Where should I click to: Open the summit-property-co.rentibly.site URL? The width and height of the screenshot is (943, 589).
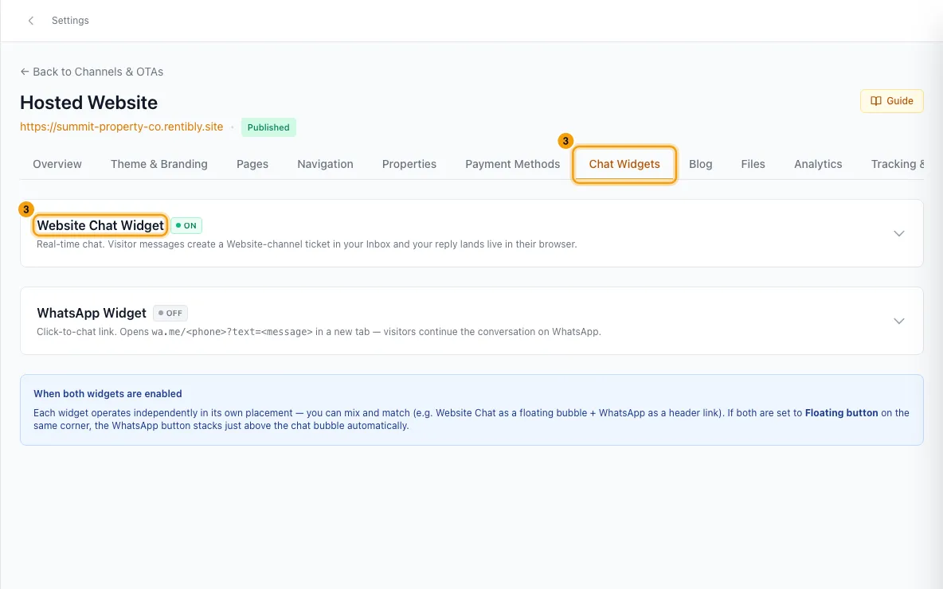click(x=122, y=127)
